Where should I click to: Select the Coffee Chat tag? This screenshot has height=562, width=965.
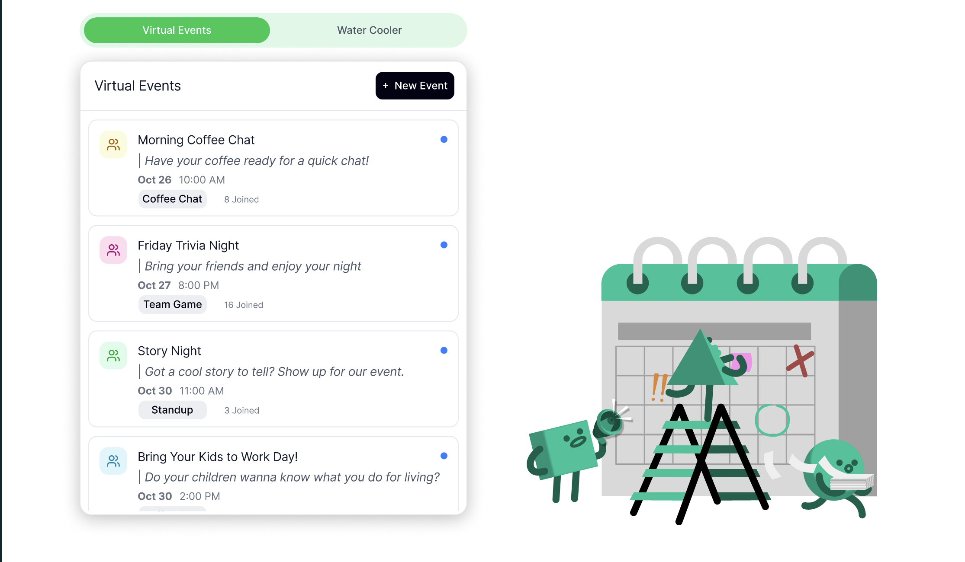(172, 199)
